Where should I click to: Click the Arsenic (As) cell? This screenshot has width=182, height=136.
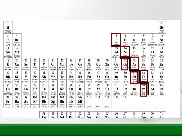coord(134,63)
